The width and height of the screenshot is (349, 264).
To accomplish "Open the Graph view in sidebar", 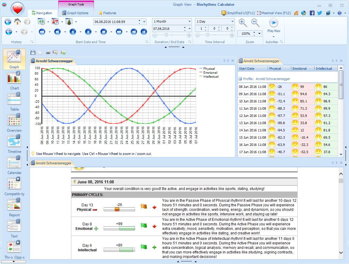I will click(x=14, y=59).
